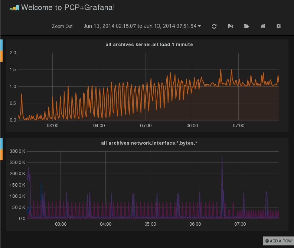Click the Grafana logo beside the title
The image size is (294, 248).
[x=14, y=8]
